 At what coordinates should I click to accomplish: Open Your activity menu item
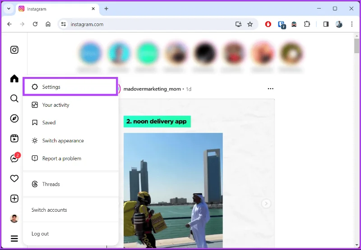coord(70,105)
